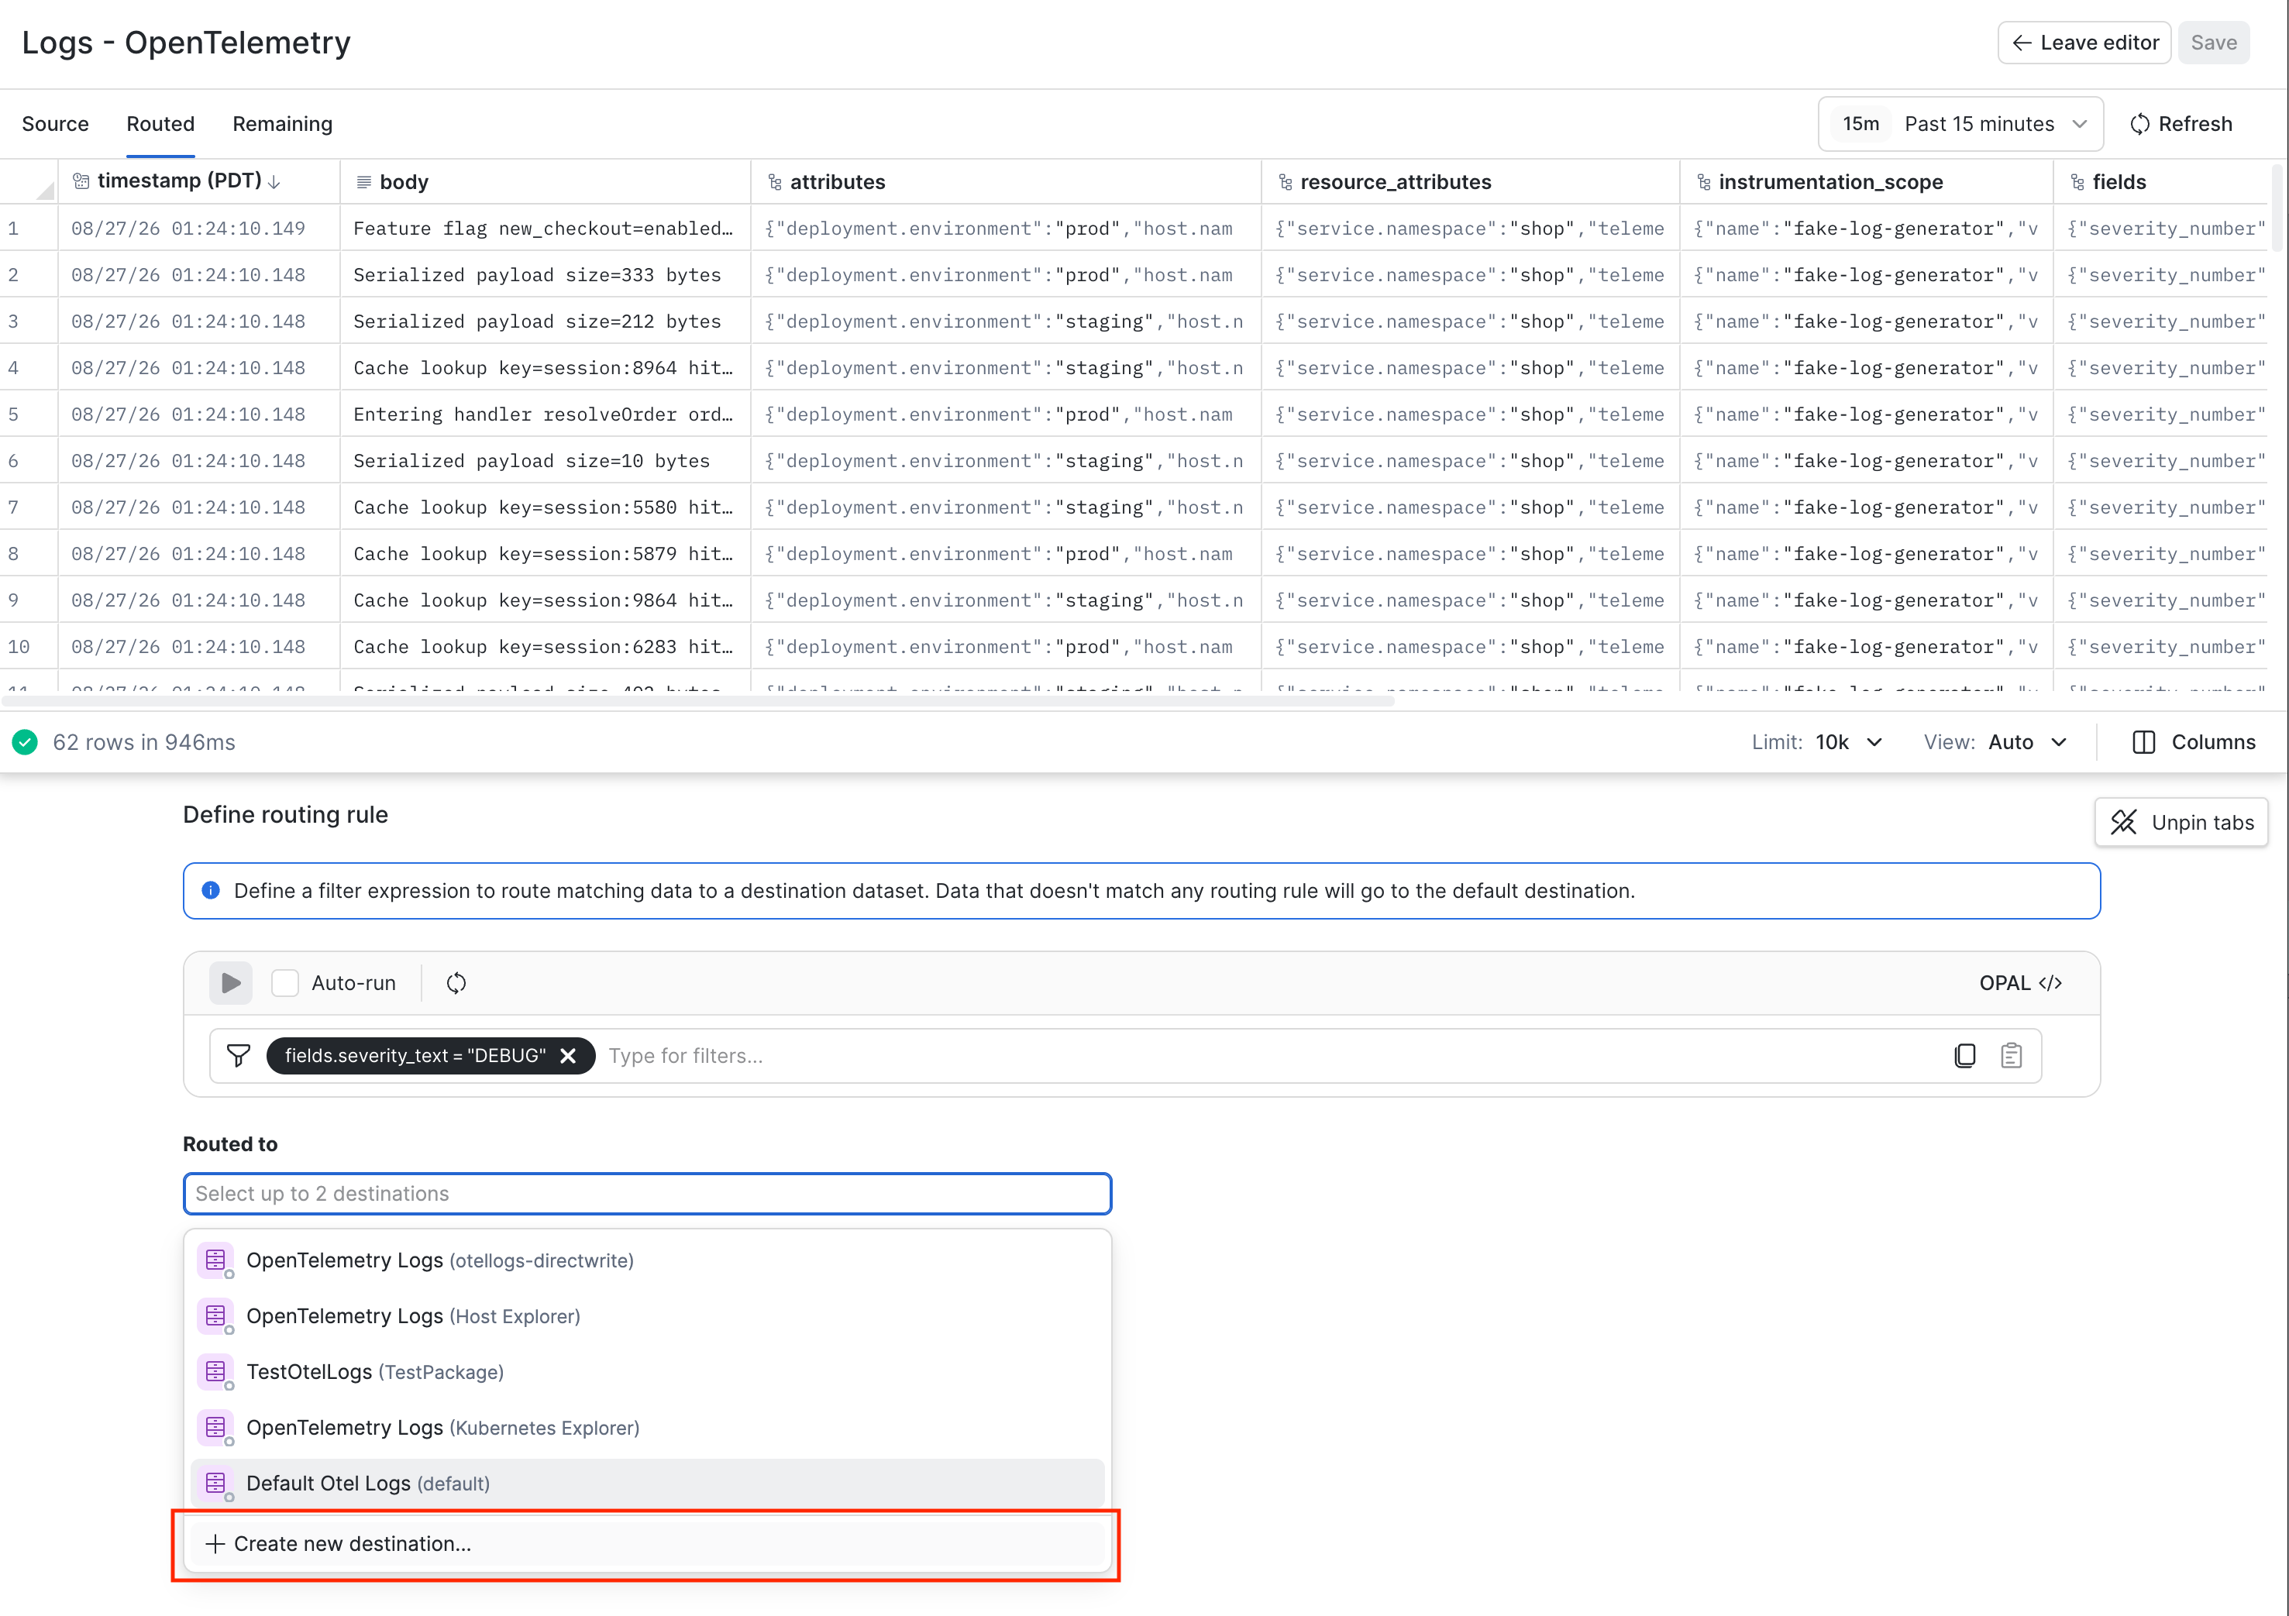2289x1616 pixels.
Task: Switch to OPAL code mode
Action: pos(2021,983)
